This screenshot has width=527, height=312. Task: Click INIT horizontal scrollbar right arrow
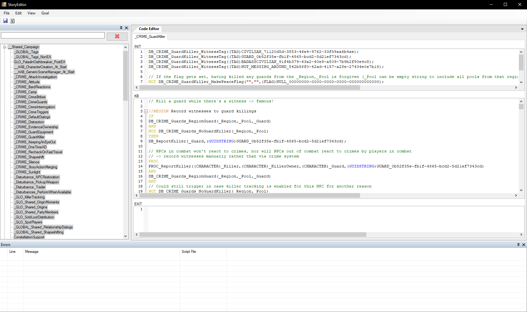click(x=516, y=88)
